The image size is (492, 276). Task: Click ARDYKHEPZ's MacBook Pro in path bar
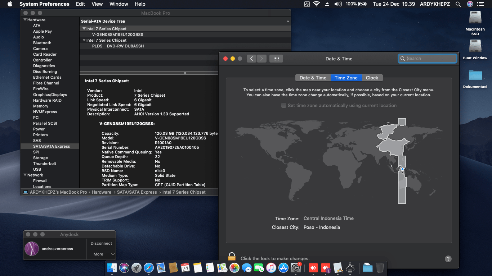pyautogui.click(x=58, y=192)
